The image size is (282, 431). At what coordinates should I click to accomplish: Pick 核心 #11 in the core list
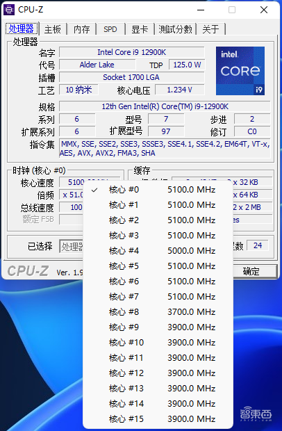(x=158, y=358)
